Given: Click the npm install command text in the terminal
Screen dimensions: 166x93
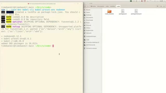Looking at the screenshot, I should pos(33,10).
